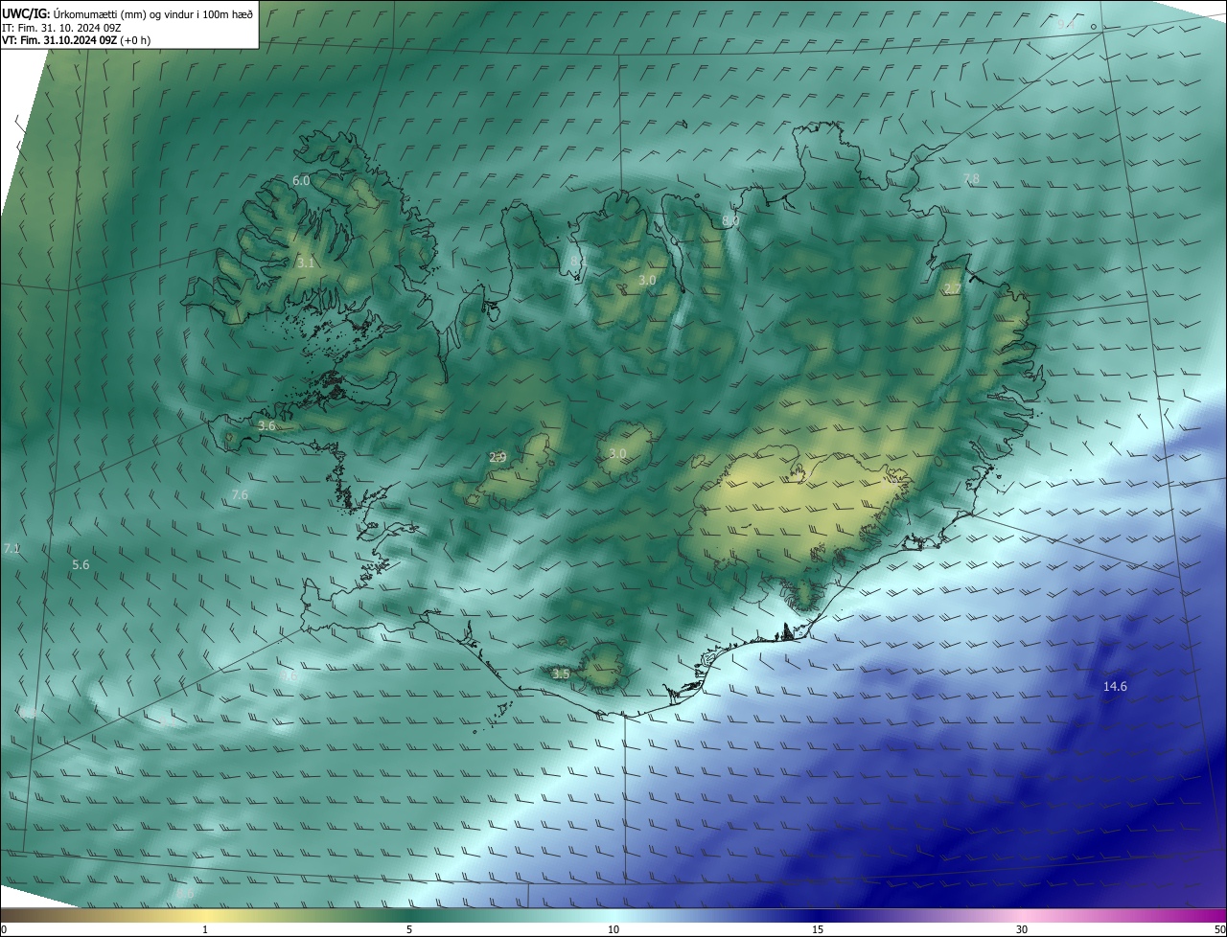
Task: Select the 'VT: Fim. 31.10.2024 09Z (+0 h)' line
Action: 76,40
